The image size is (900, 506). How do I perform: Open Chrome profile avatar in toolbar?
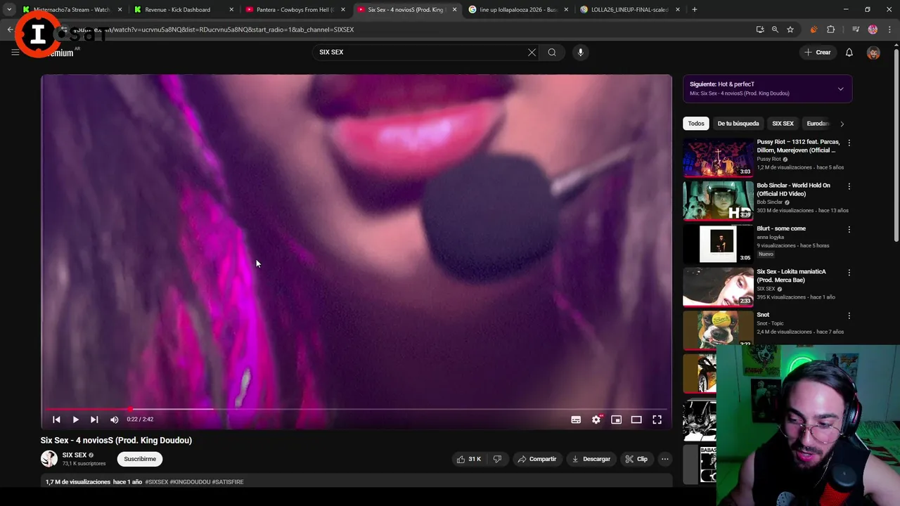[873, 30]
